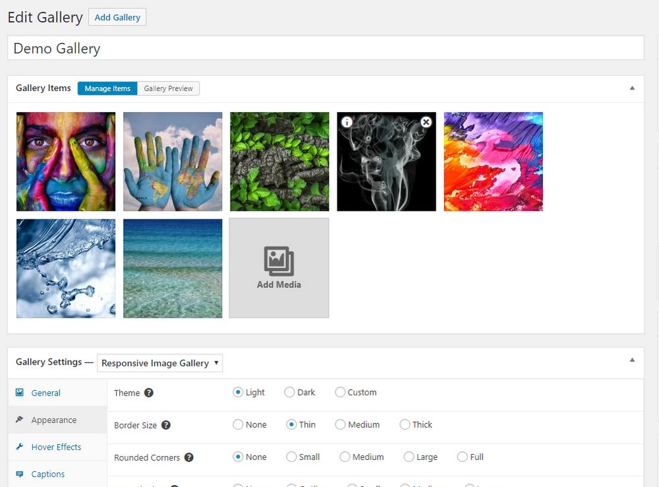This screenshot has width=659, height=487.
Task: Select the turquoise sea thumbnail
Action: pos(173,268)
